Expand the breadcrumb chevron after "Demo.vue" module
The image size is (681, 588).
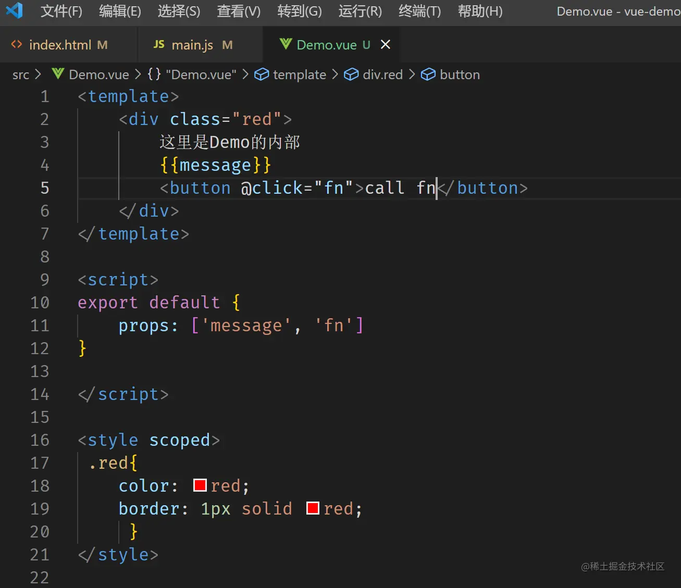[245, 74]
